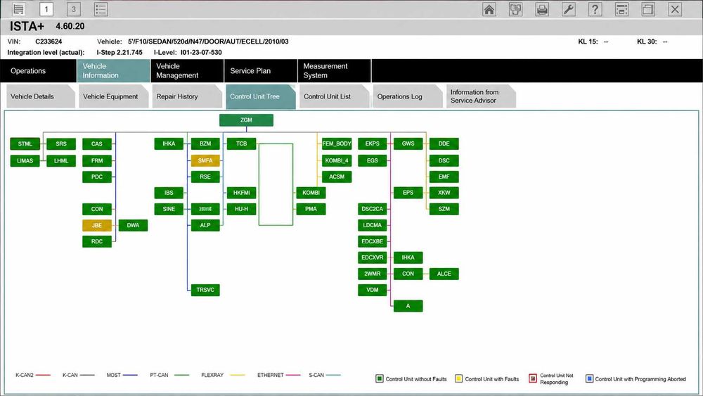
Task: Click the ETHERNET bus legend label
Action: [271, 375]
